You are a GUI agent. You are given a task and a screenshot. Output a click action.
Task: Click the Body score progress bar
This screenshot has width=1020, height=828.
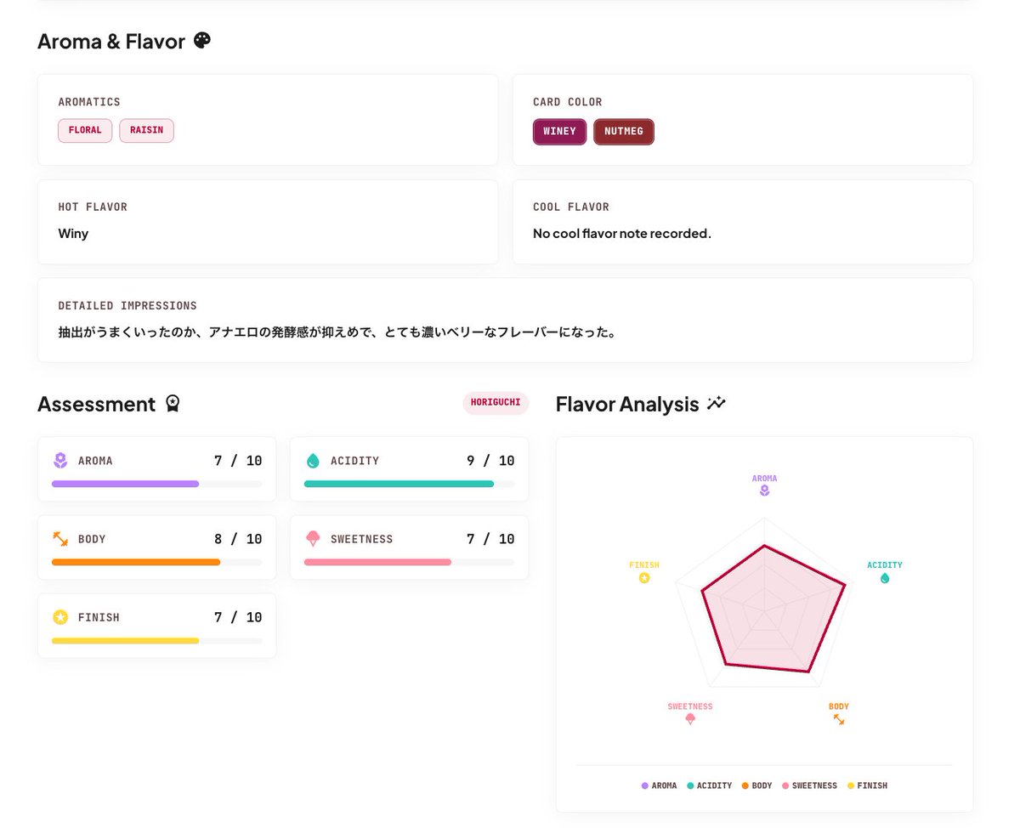tap(156, 562)
